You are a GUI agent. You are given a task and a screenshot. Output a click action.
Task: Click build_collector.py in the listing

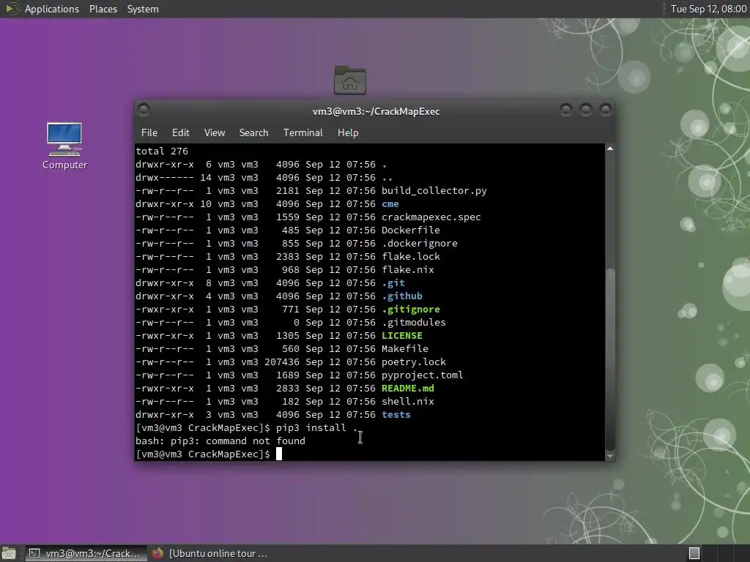pos(434,191)
